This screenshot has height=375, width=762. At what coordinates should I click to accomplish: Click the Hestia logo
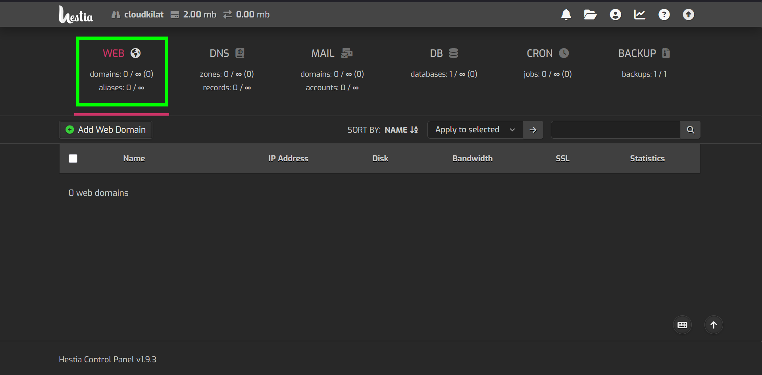pos(75,14)
